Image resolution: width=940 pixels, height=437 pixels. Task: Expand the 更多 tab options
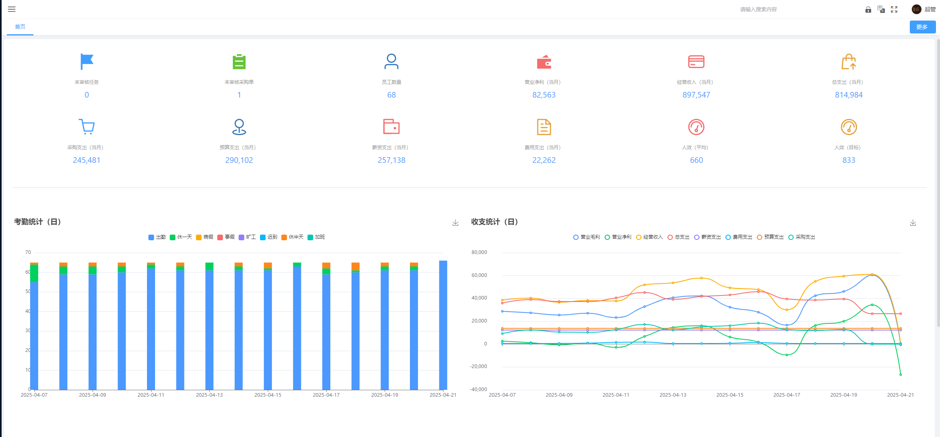pos(922,27)
